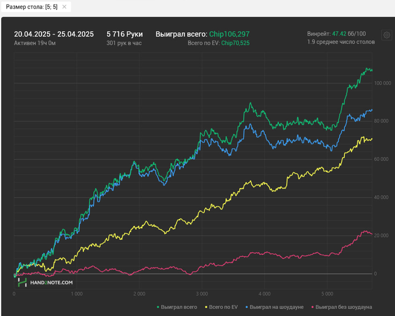Viewport: 395px width, 316px height.
Task: Click the 100 000 y-axis label
Action: pyautogui.click(x=383, y=83)
